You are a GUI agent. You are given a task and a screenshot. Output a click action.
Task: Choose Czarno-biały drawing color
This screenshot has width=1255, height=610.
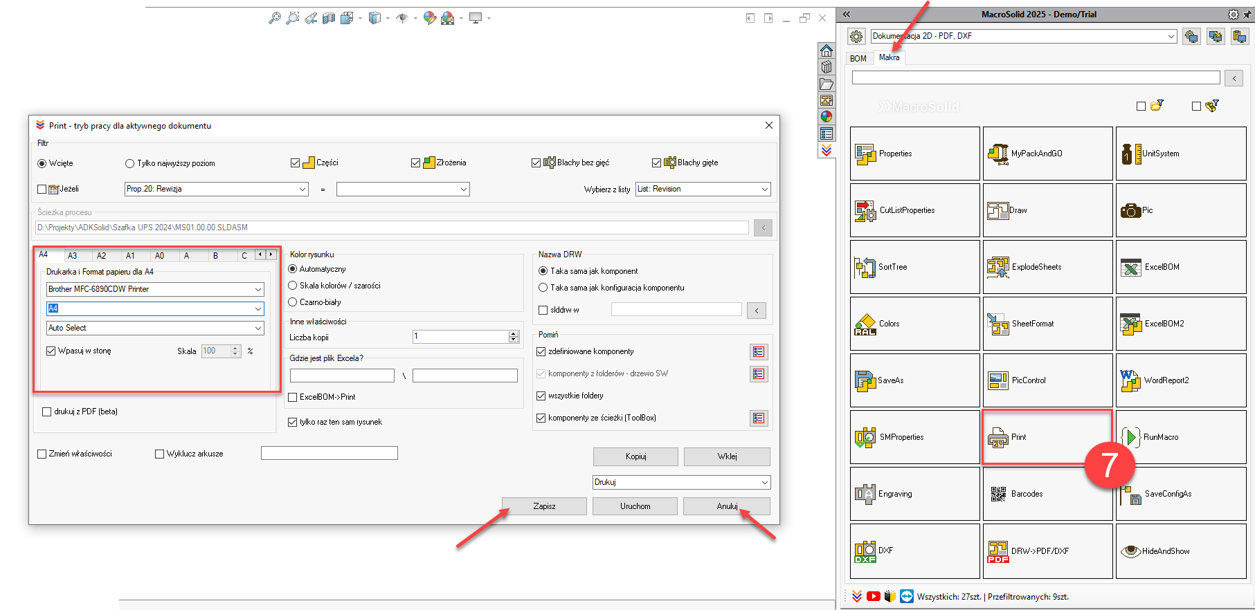coord(293,302)
